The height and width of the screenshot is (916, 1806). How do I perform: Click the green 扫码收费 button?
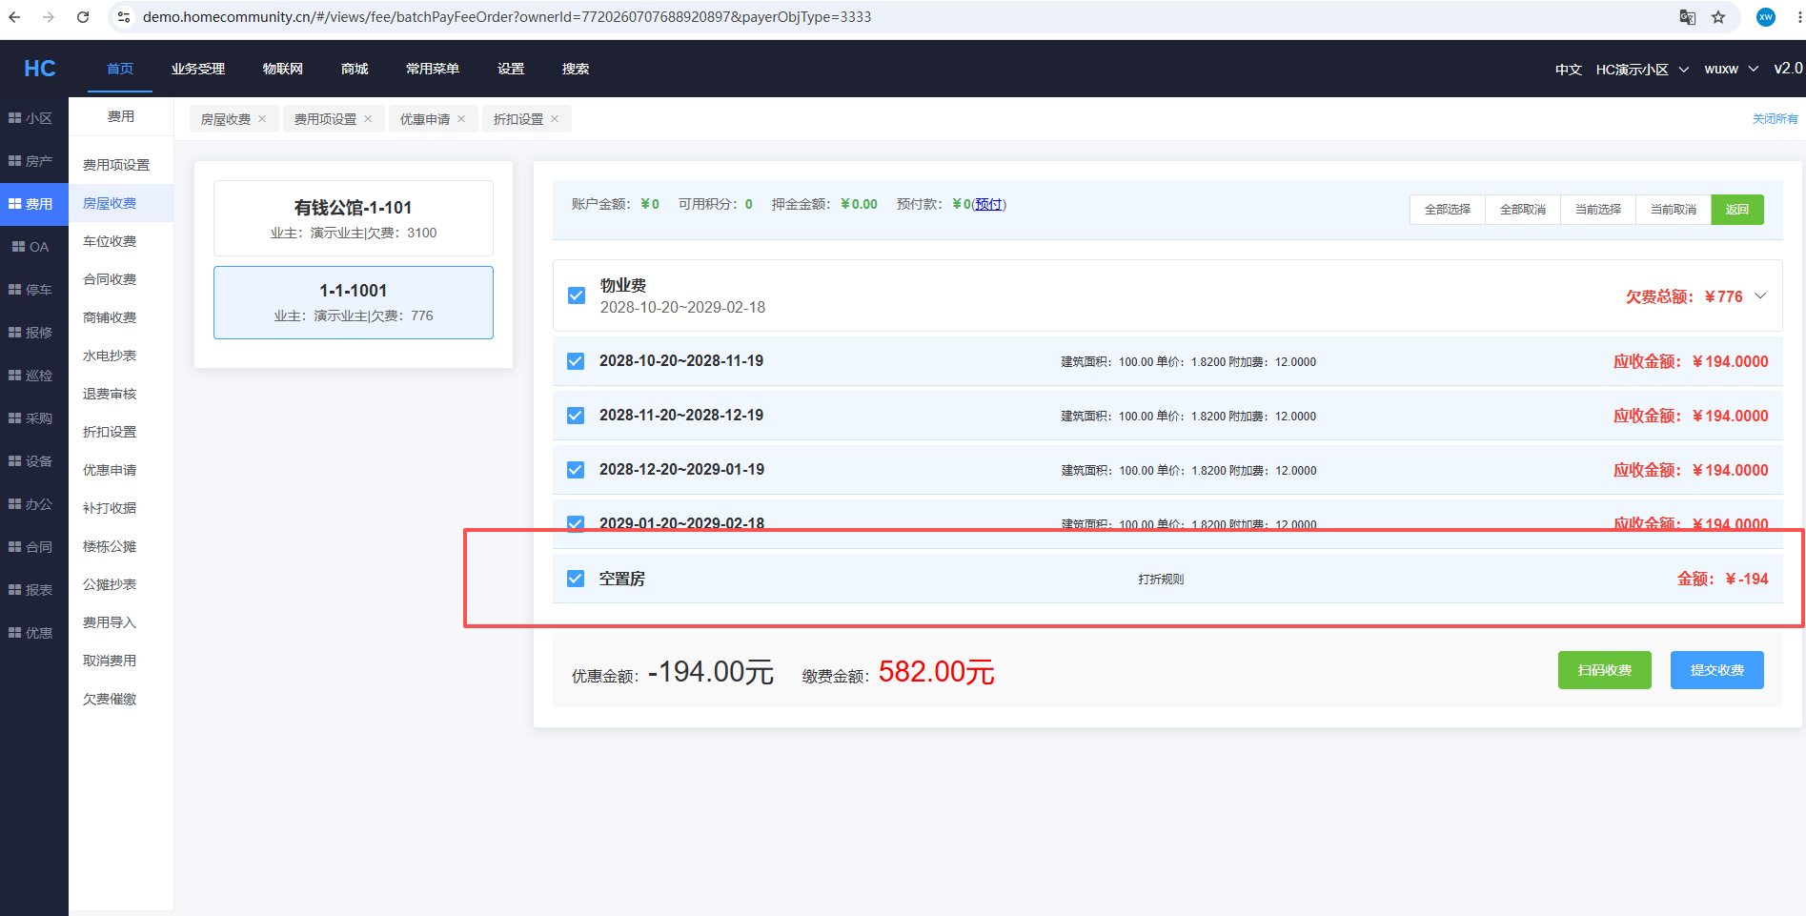1604,670
